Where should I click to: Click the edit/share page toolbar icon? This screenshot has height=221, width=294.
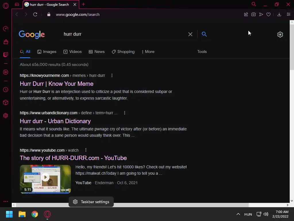point(246,14)
